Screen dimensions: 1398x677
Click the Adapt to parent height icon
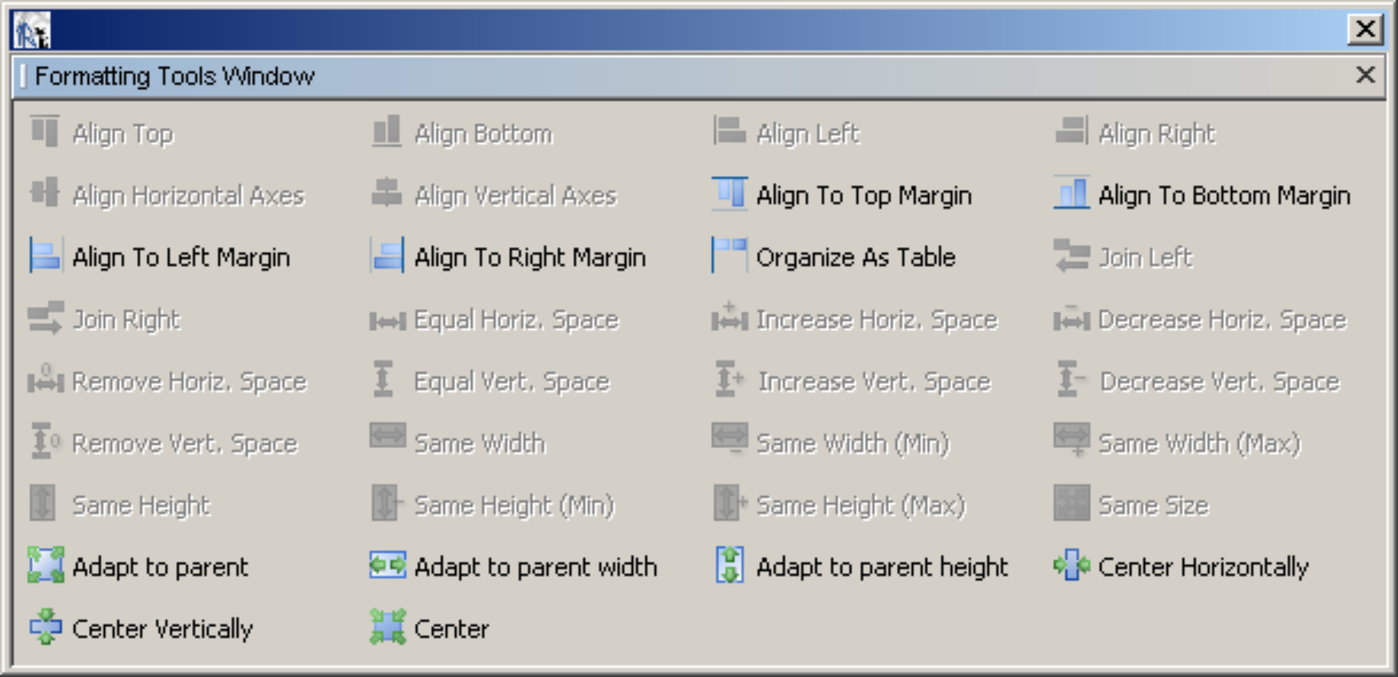(729, 565)
